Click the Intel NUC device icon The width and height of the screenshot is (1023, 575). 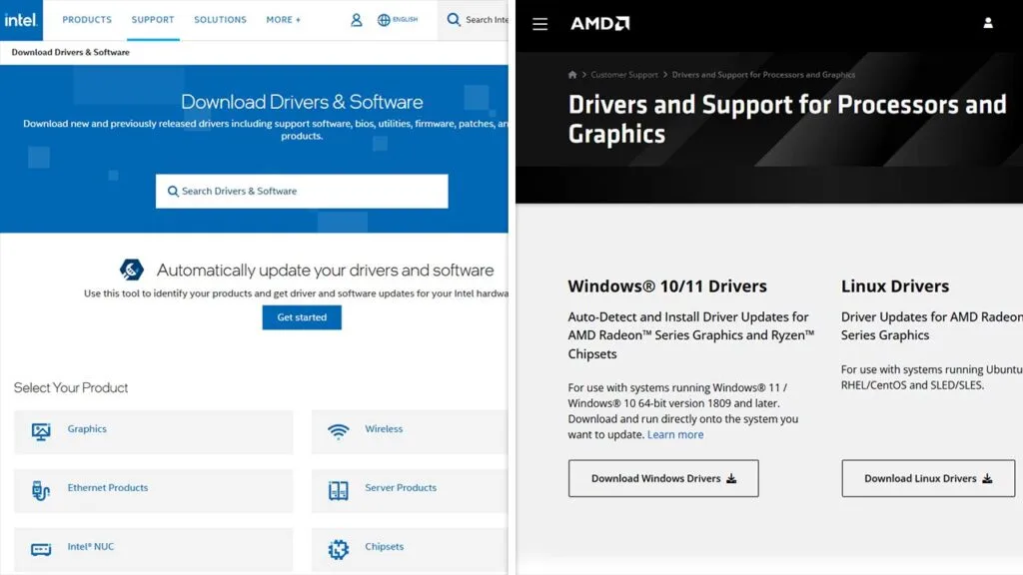(41, 549)
